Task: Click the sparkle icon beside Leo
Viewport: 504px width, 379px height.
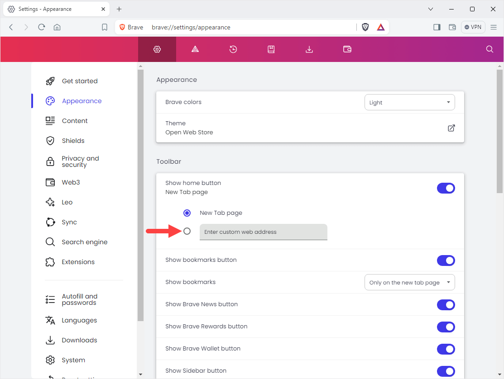Action: point(50,202)
